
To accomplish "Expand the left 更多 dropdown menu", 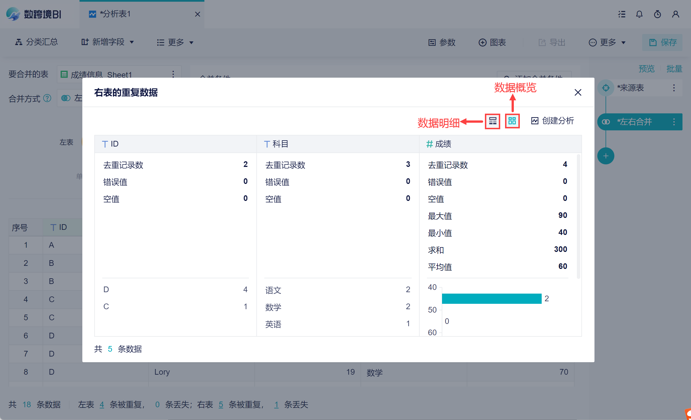I will 175,43.
